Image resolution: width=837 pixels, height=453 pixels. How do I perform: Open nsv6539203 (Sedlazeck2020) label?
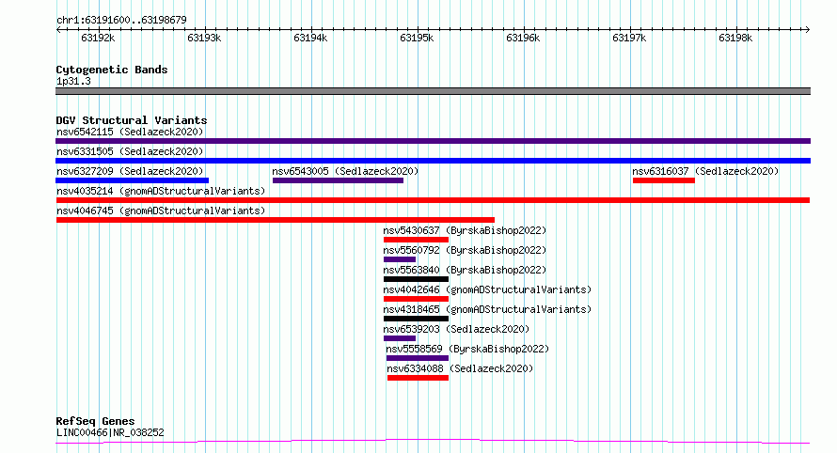(456, 329)
